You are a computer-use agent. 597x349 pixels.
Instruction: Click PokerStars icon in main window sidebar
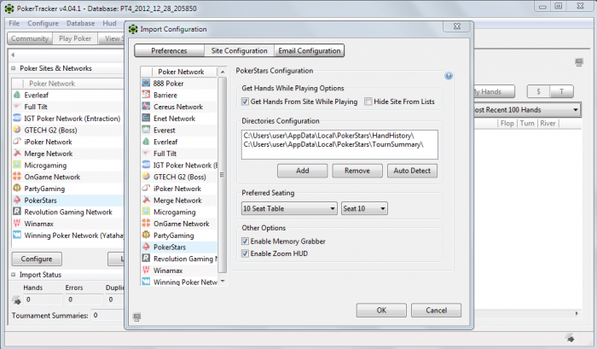pos(17,200)
